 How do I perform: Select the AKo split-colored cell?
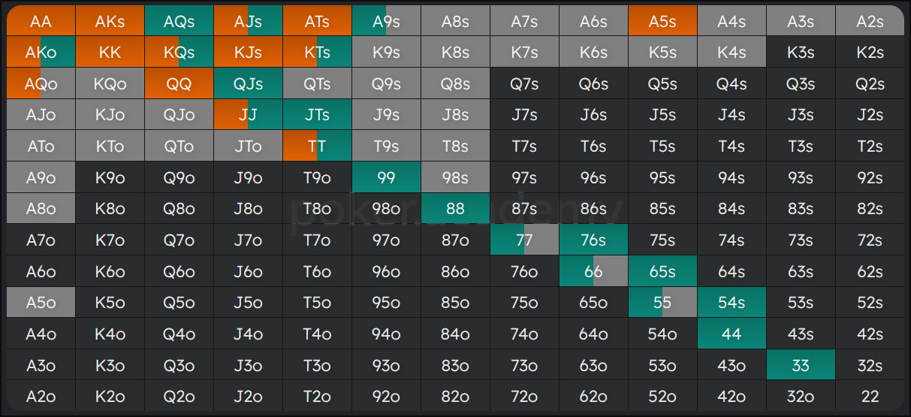tap(41, 53)
